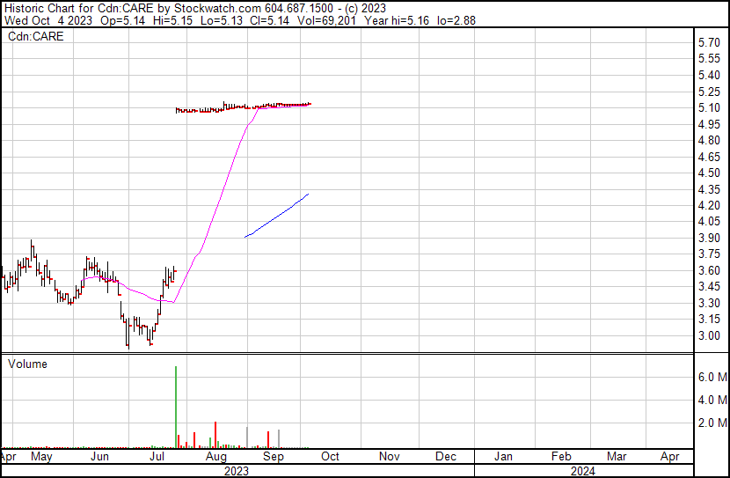Click the Jul month marker
Screen dimensions: 730x478
pyautogui.click(x=158, y=457)
